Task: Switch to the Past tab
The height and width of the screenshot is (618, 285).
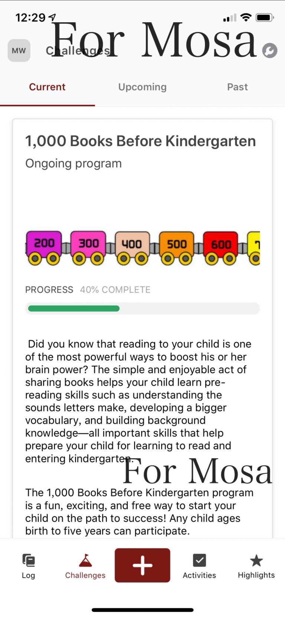Action: [x=237, y=87]
